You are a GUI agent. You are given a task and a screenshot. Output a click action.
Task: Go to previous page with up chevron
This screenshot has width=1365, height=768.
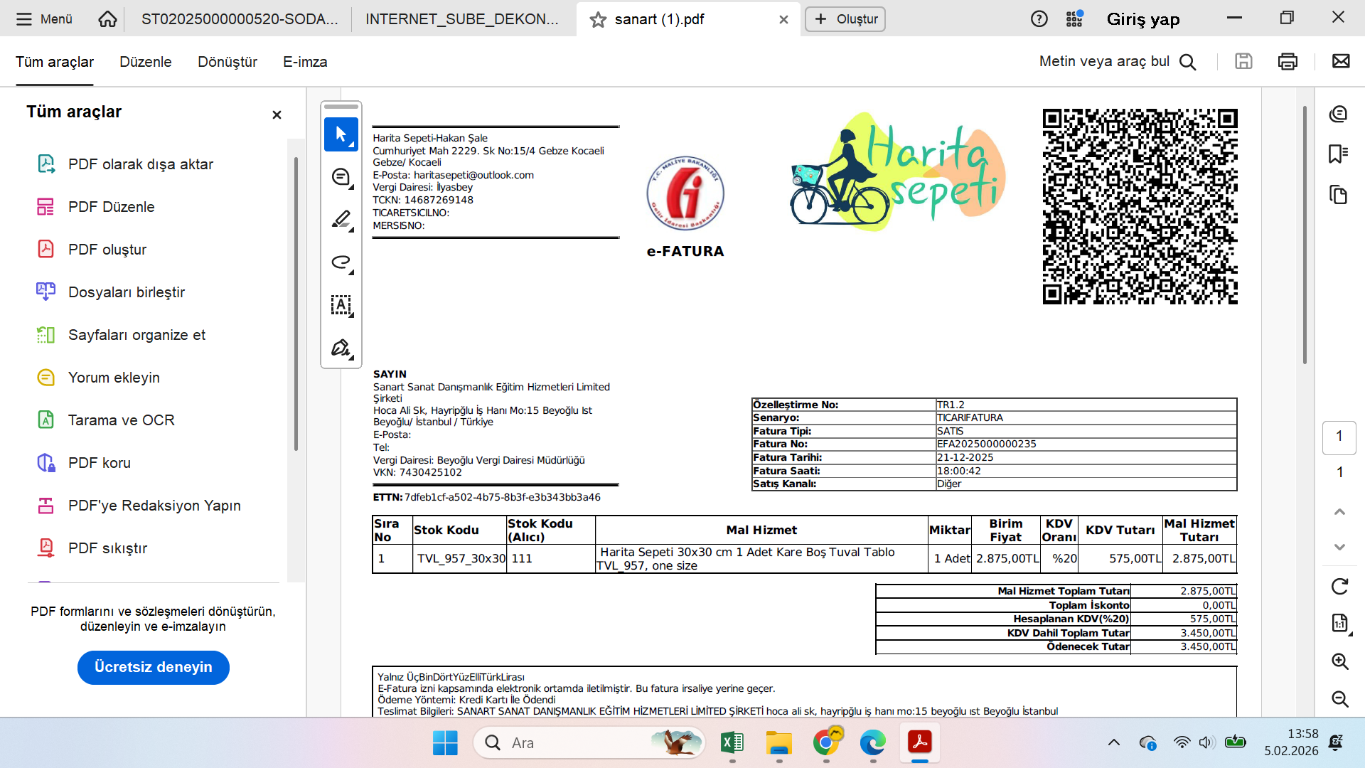1339,512
